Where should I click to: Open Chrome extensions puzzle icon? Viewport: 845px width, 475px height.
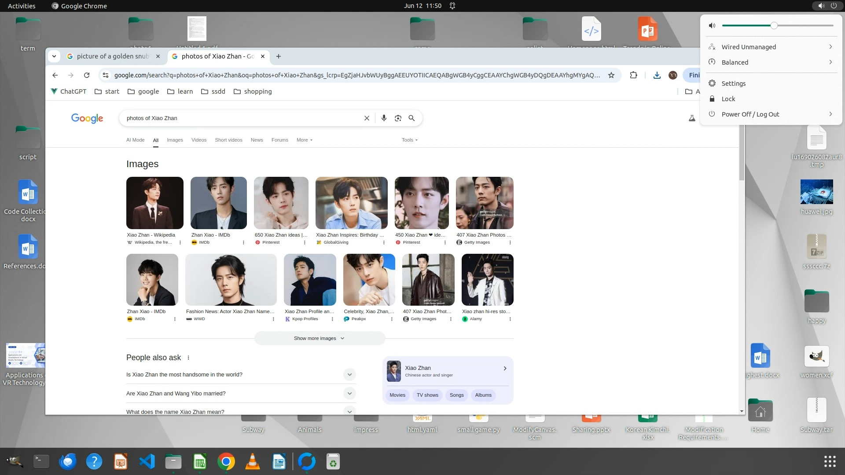point(633,75)
